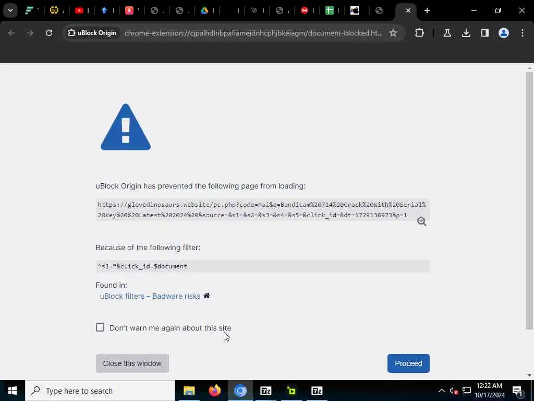Show hidden system tray icons
The image size is (534, 401).
[441, 391]
